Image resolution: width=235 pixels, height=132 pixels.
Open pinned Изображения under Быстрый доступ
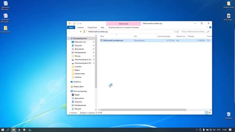pos(80,52)
